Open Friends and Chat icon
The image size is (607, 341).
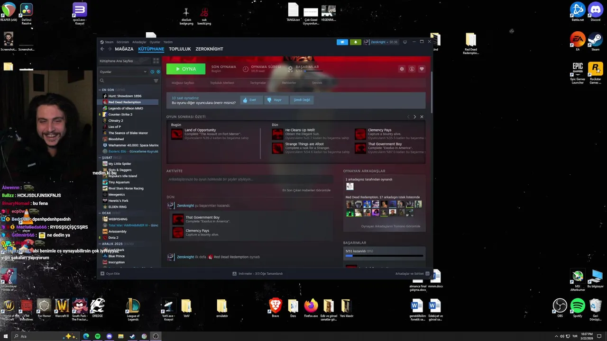427,273
